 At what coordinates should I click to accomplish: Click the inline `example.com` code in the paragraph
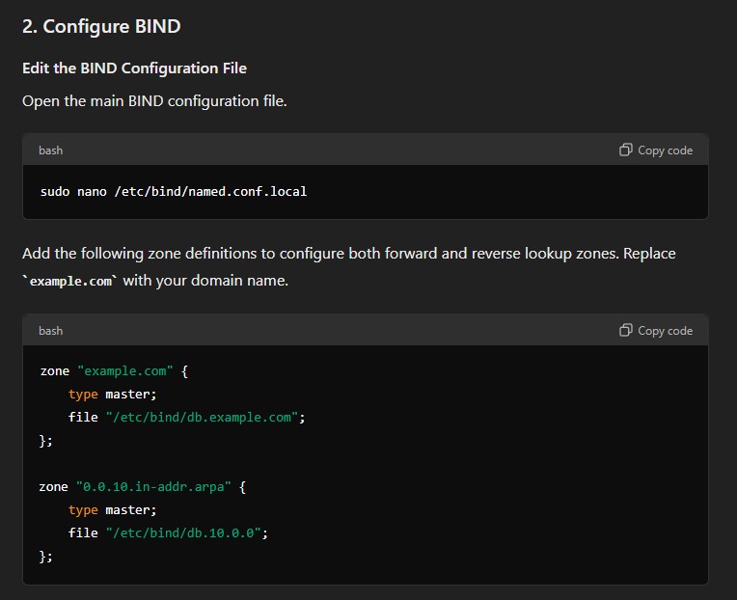pyautogui.click(x=69, y=281)
